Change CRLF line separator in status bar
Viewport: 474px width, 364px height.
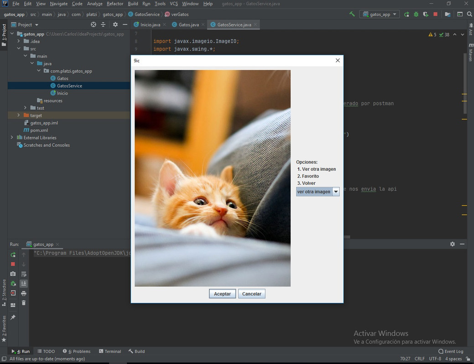pyautogui.click(x=420, y=359)
